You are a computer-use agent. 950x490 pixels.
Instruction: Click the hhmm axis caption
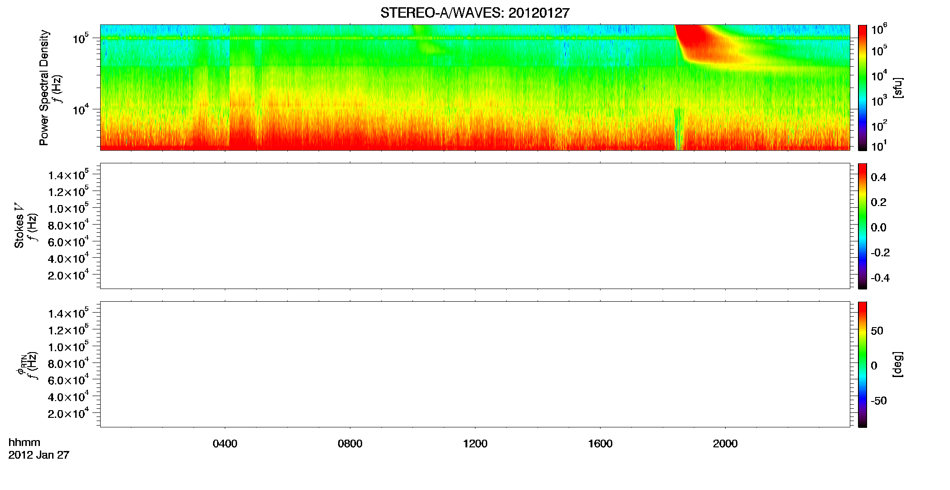pos(24,442)
